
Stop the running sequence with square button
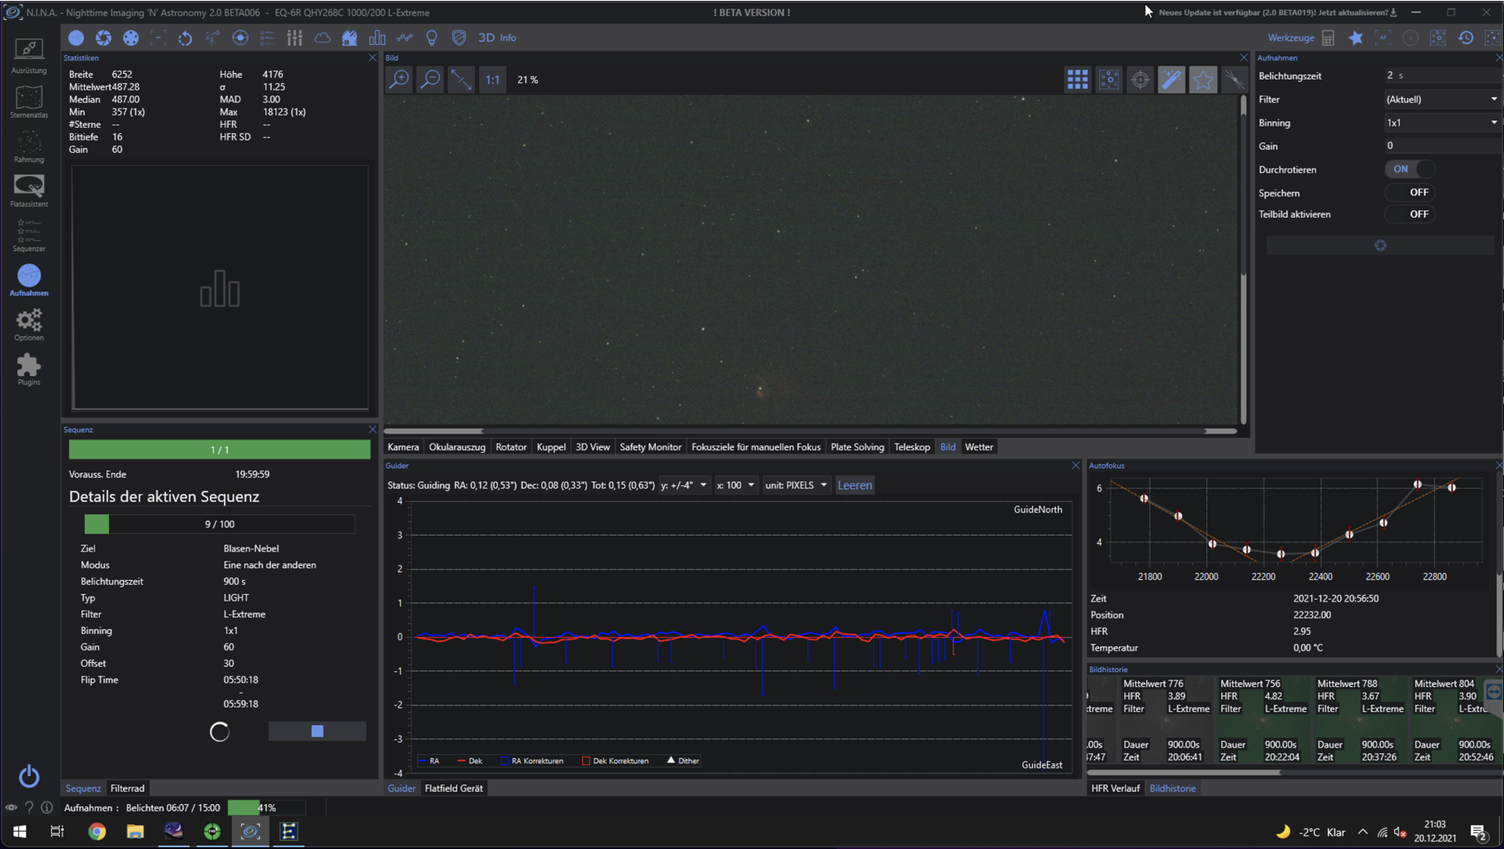(317, 731)
